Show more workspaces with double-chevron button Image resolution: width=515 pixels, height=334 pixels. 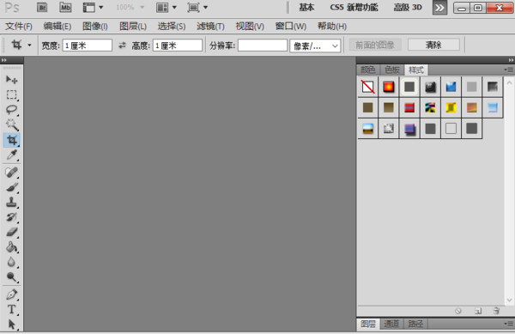point(439,8)
